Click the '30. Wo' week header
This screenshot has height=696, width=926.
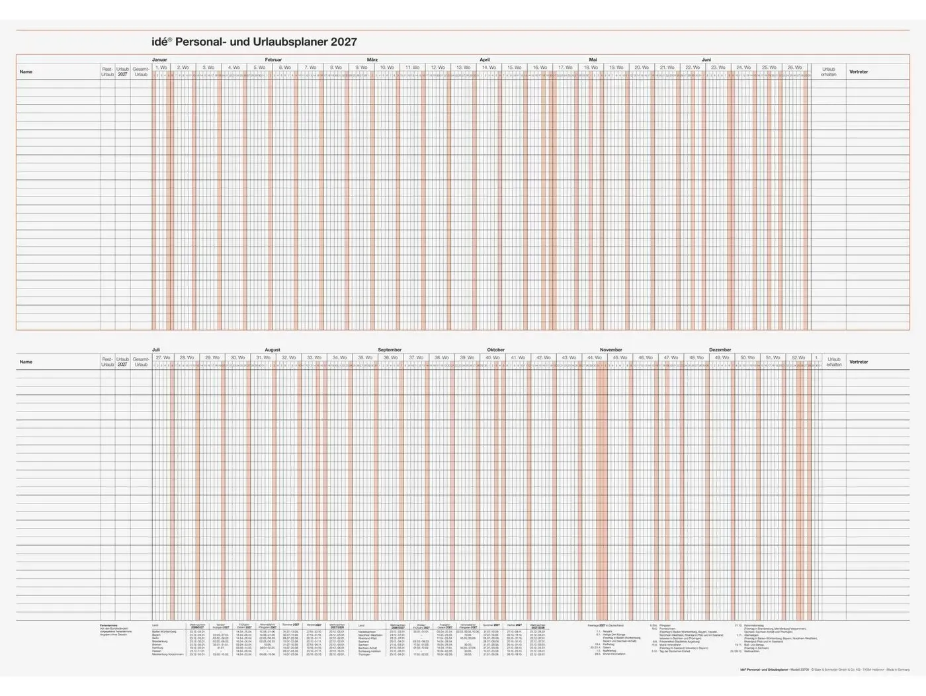[237, 357]
